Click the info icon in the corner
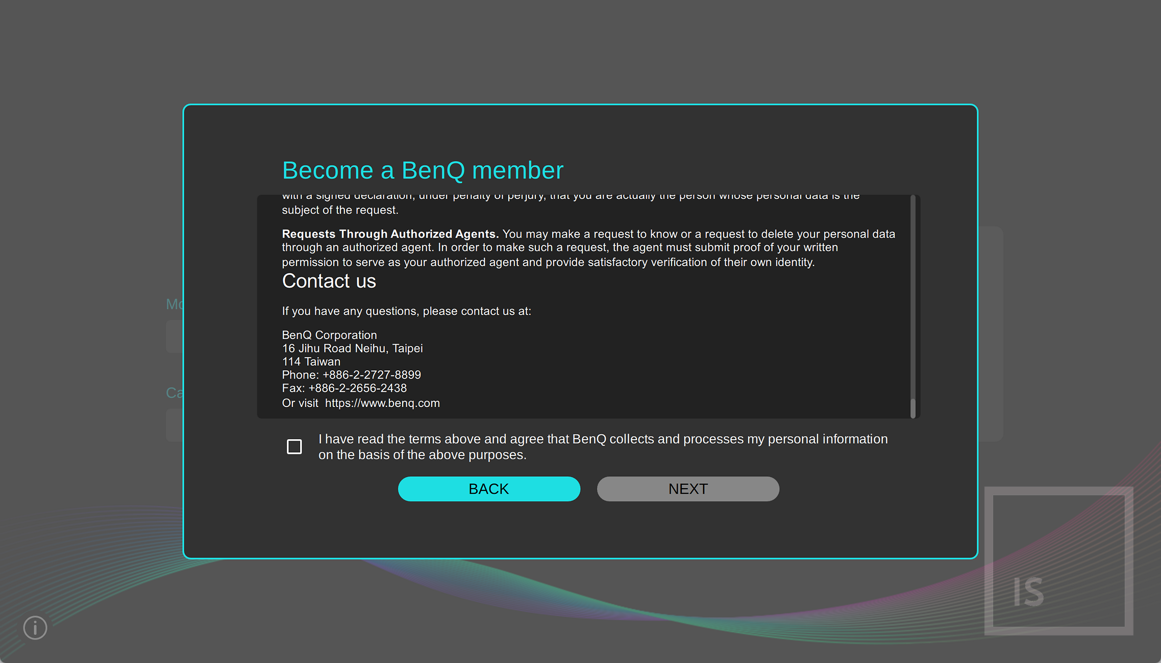 [35, 627]
